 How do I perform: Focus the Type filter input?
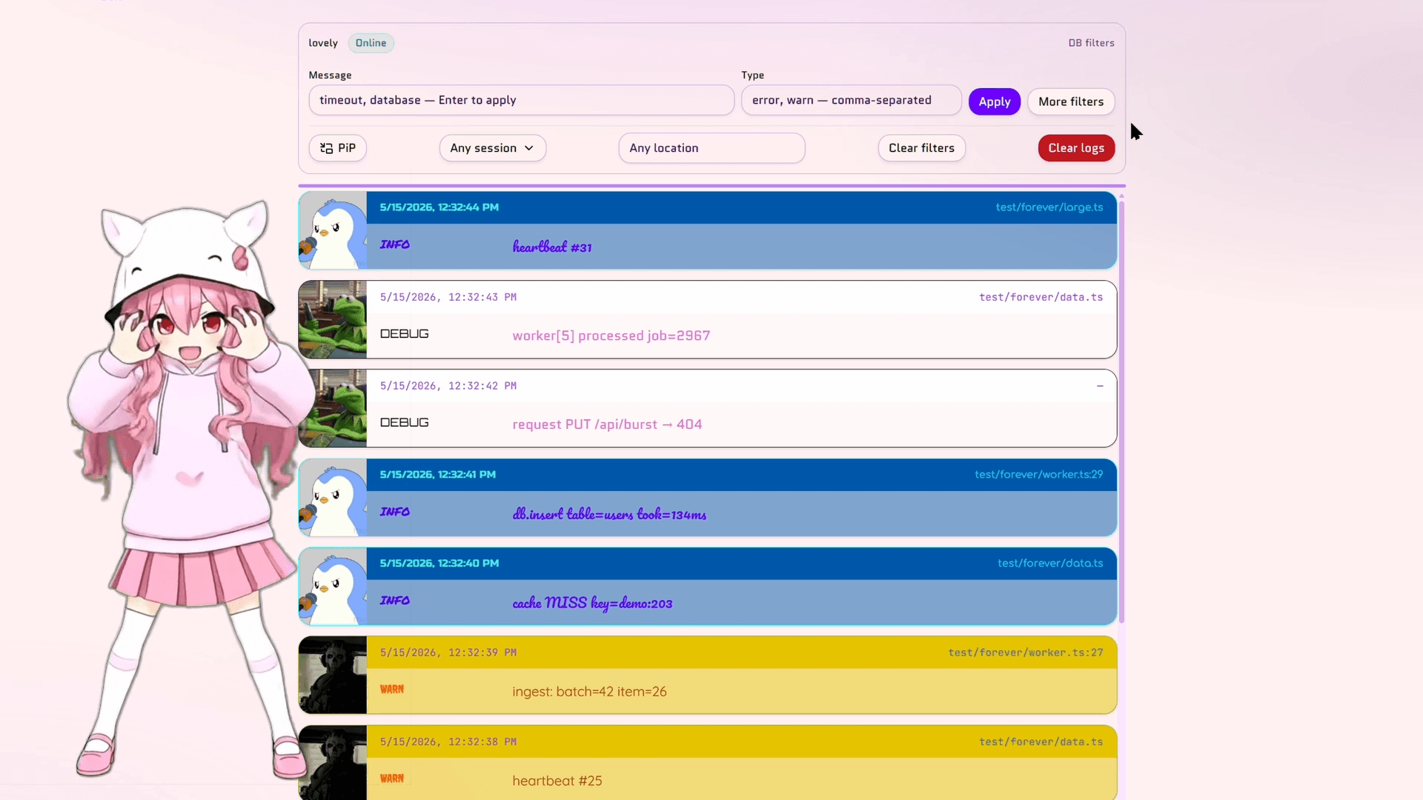tap(851, 100)
